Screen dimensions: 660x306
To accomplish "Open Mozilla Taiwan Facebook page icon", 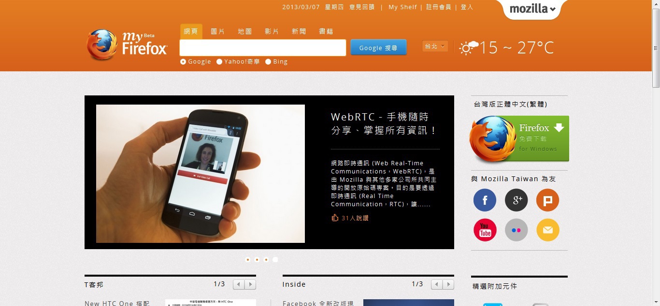I will coord(485,200).
